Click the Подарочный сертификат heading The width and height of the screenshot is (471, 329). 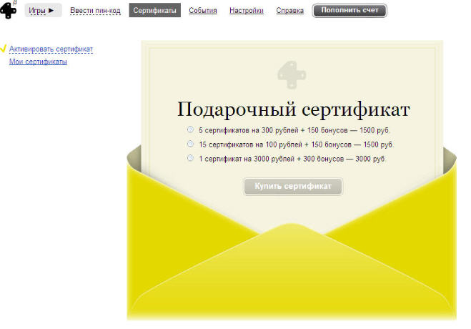tap(294, 109)
